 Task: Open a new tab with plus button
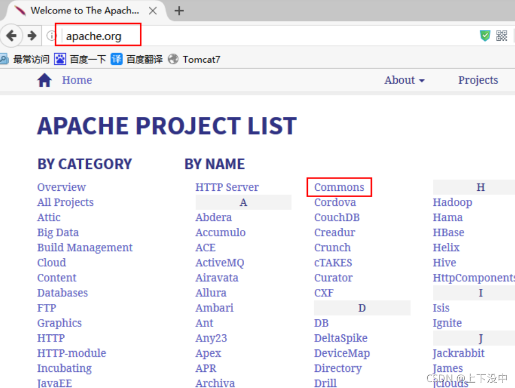tap(179, 11)
